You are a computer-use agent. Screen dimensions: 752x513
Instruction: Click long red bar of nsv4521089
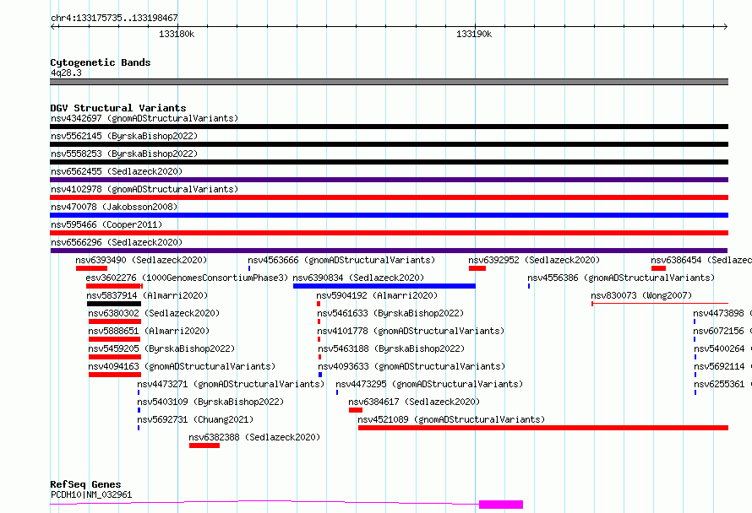543,428
